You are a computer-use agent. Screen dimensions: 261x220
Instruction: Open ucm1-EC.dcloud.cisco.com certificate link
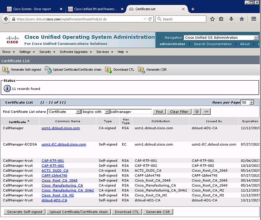click(x=64, y=144)
